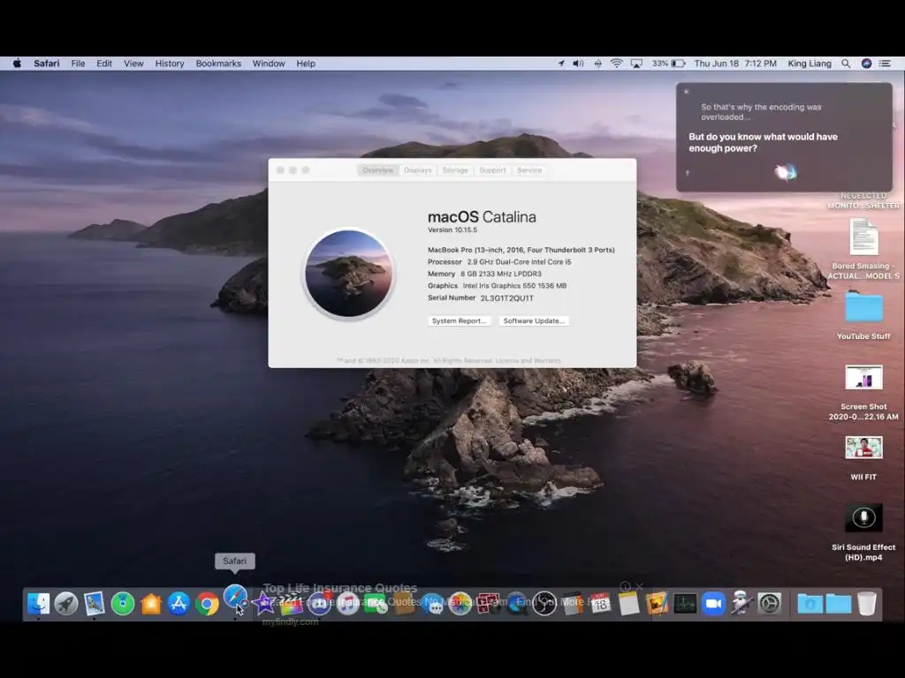The height and width of the screenshot is (678, 905).
Task: Select the Overview tab
Action: (378, 170)
